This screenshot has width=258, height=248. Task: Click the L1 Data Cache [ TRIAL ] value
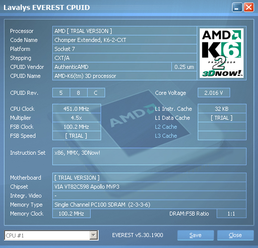click(222, 118)
